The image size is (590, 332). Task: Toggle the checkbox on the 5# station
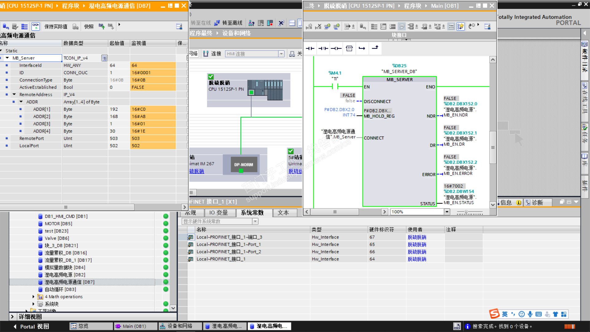(x=291, y=151)
